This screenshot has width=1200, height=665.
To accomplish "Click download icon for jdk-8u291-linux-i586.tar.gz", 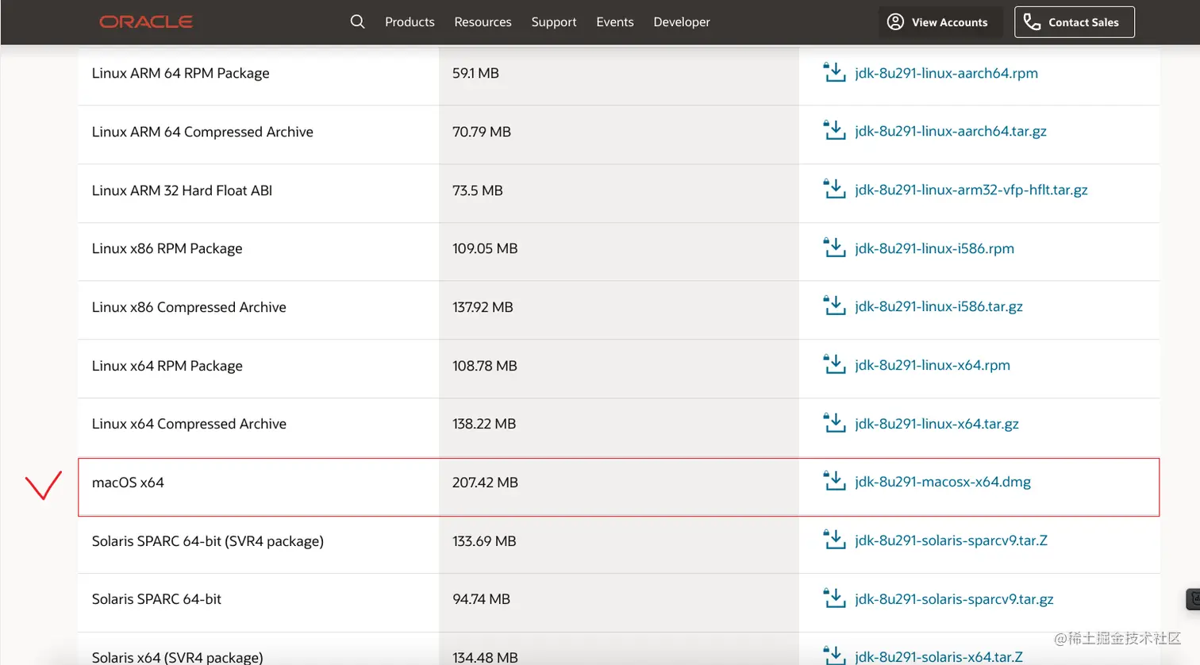I will click(834, 306).
